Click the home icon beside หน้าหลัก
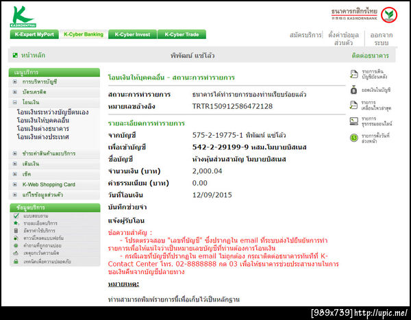Viewport: 411px width, 320px height. (x=15, y=55)
